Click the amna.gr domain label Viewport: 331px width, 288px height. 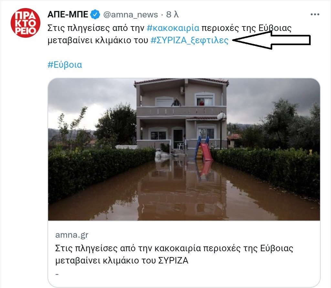coord(72,235)
